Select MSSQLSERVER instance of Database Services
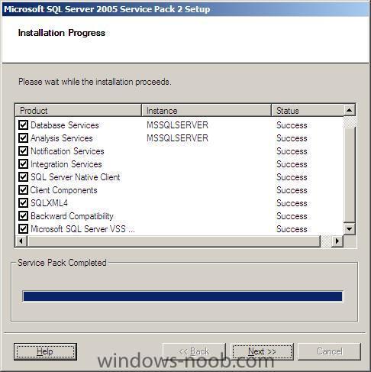Screen dimensions: 371x372 [x=177, y=125]
